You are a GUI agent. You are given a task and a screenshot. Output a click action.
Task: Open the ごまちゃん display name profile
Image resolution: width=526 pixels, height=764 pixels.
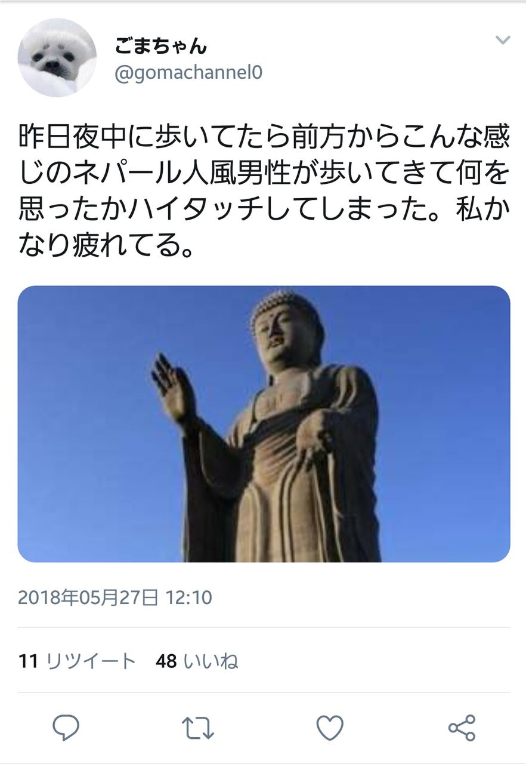point(160,45)
